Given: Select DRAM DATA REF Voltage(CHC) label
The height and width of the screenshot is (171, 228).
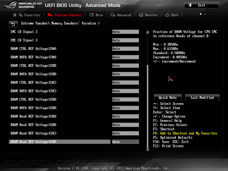Looking at the screenshot, I should 33,91.
